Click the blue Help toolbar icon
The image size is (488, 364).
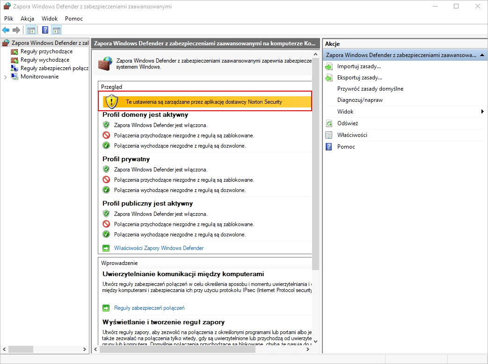tap(45, 30)
